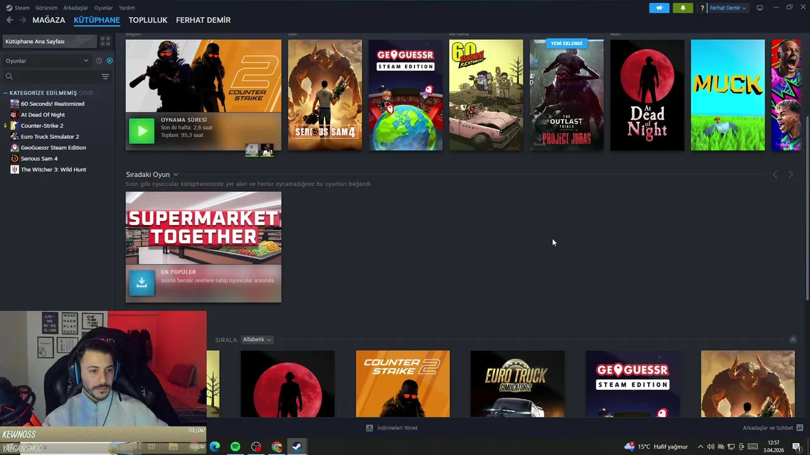Open At Dead of Night recent shelf cover
This screenshot has width=810, height=455.
(x=647, y=95)
